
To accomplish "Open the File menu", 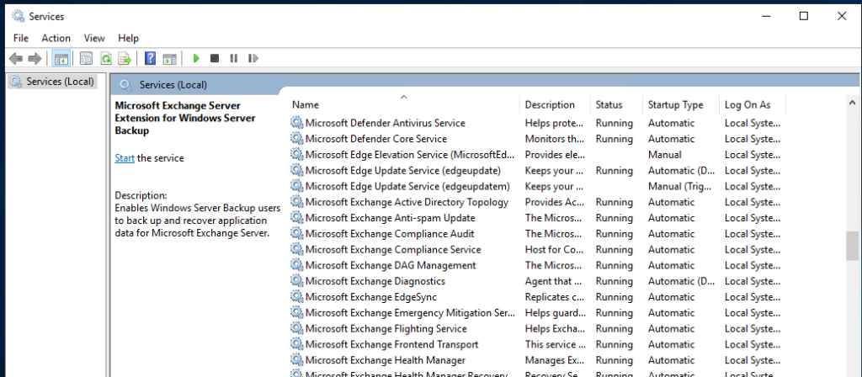I will pos(21,38).
